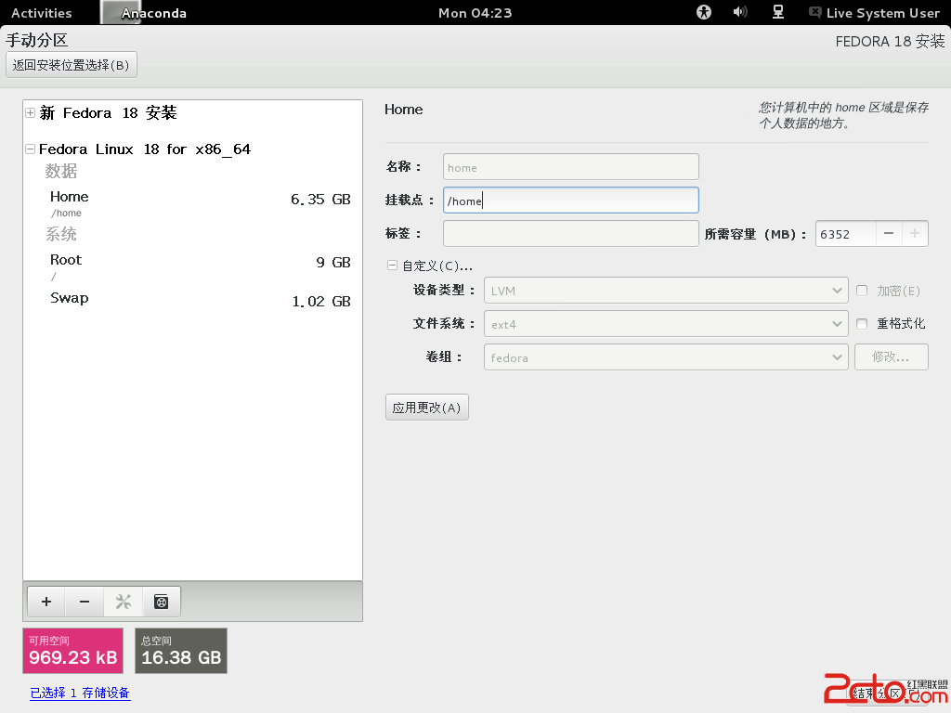Click the empty label input field
The image size is (951, 713).
point(571,233)
